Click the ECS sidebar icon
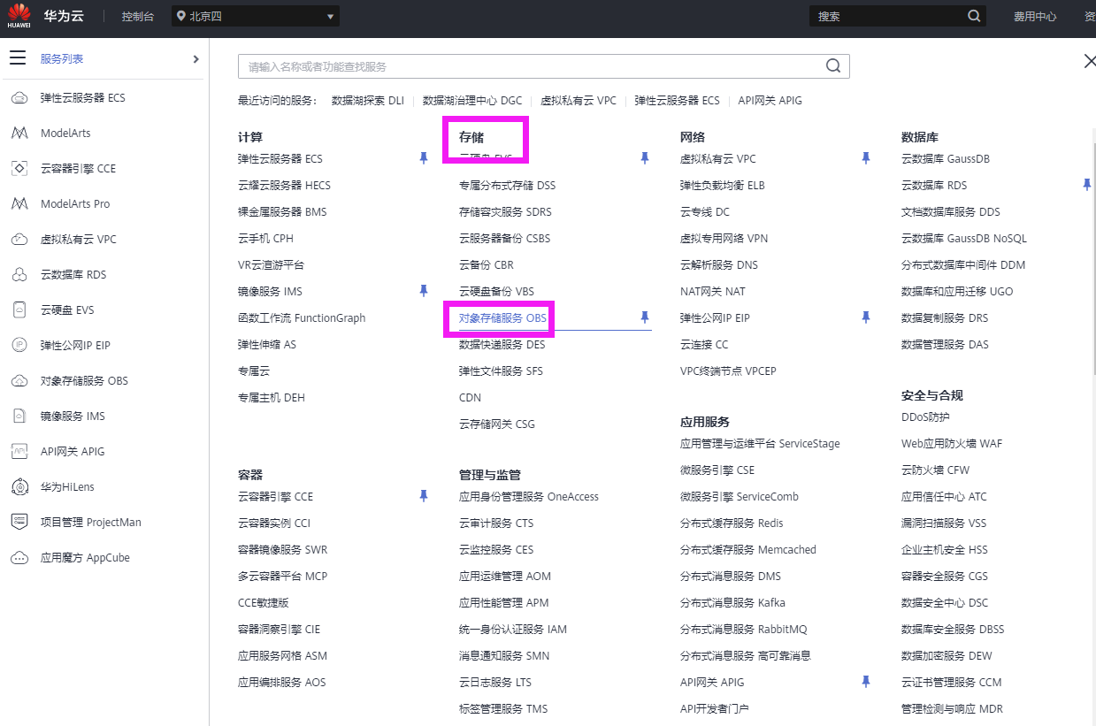1096x726 pixels. pyautogui.click(x=19, y=97)
